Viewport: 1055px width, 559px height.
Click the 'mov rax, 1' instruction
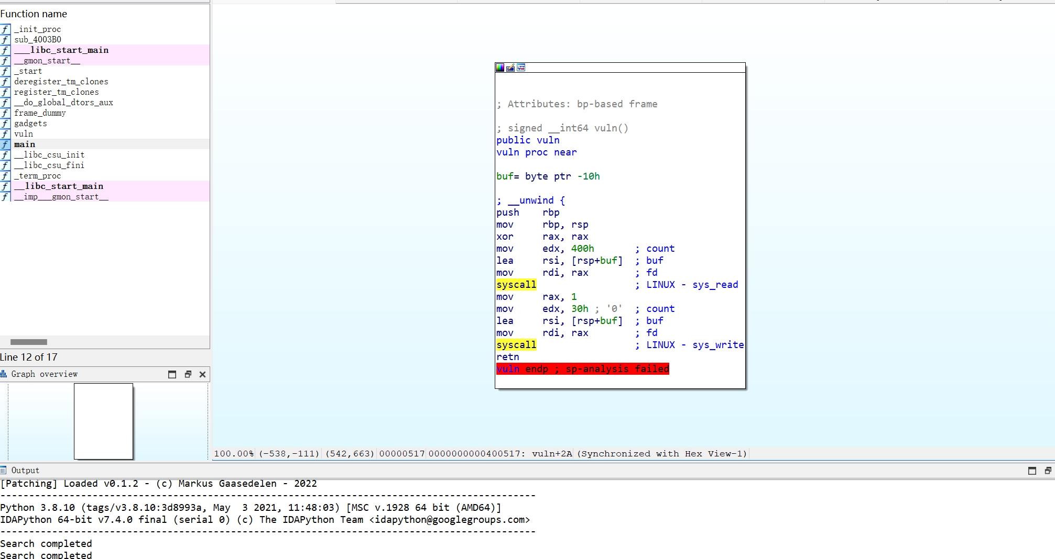(537, 297)
